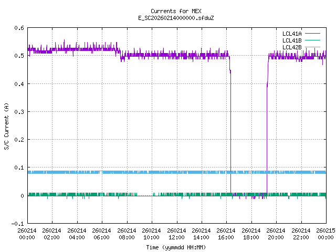Click the 260214 12:00 x-axis tick label

click(x=176, y=234)
